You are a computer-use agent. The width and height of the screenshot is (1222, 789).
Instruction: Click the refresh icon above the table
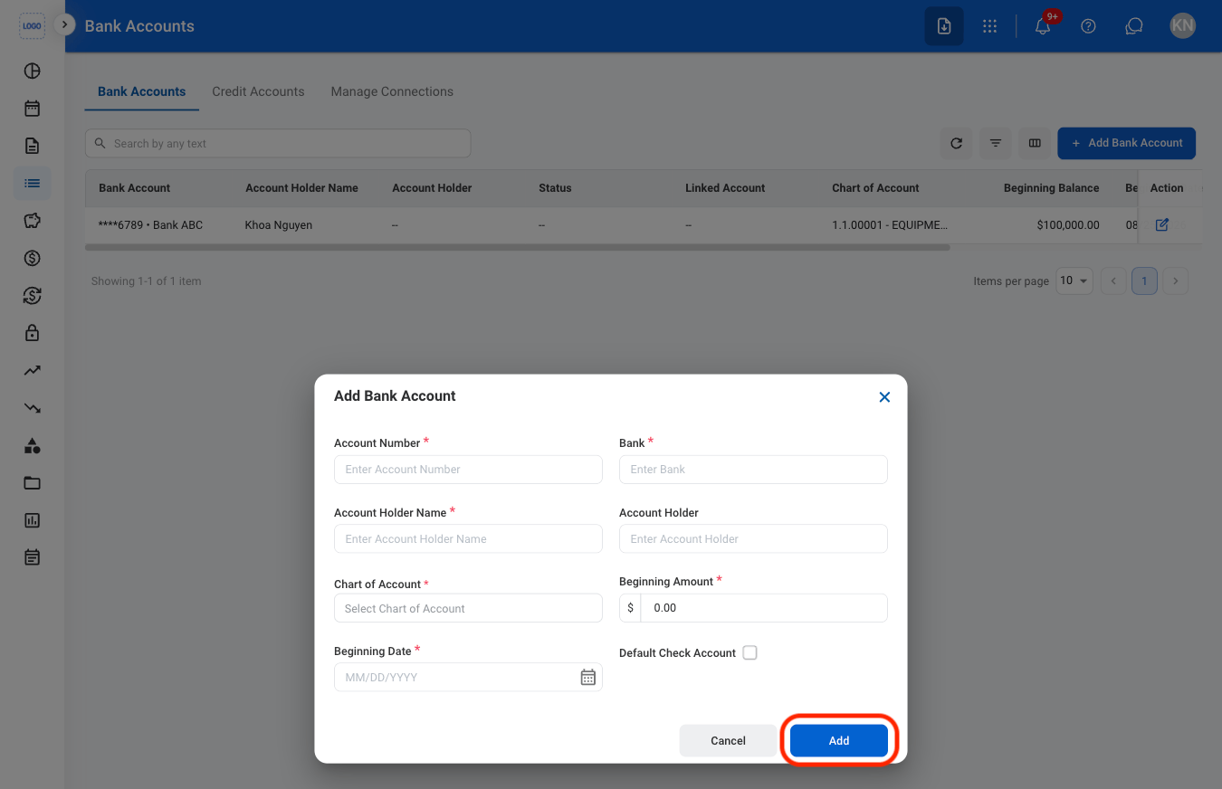pos(956,143)
